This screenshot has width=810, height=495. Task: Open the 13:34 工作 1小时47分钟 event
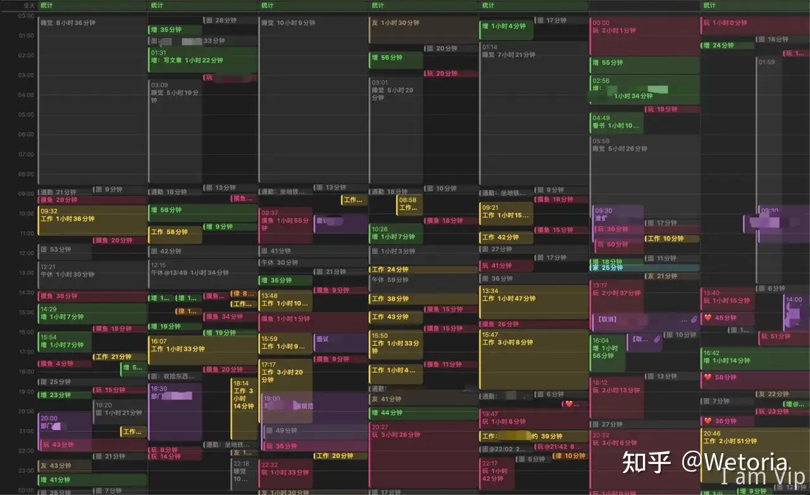click(x=534, y=302)
